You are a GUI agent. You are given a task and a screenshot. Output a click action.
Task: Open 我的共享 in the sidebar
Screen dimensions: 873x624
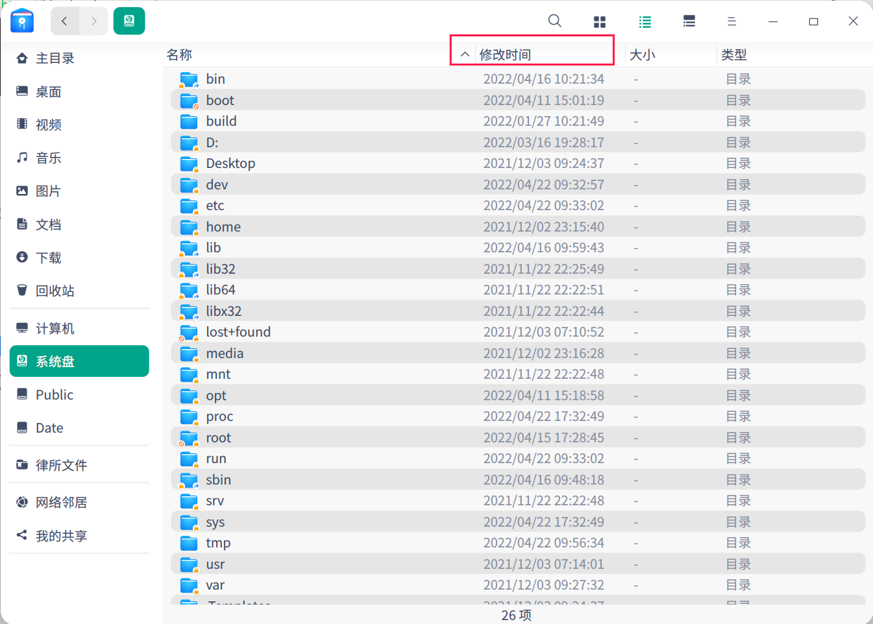tap(79, 536)
